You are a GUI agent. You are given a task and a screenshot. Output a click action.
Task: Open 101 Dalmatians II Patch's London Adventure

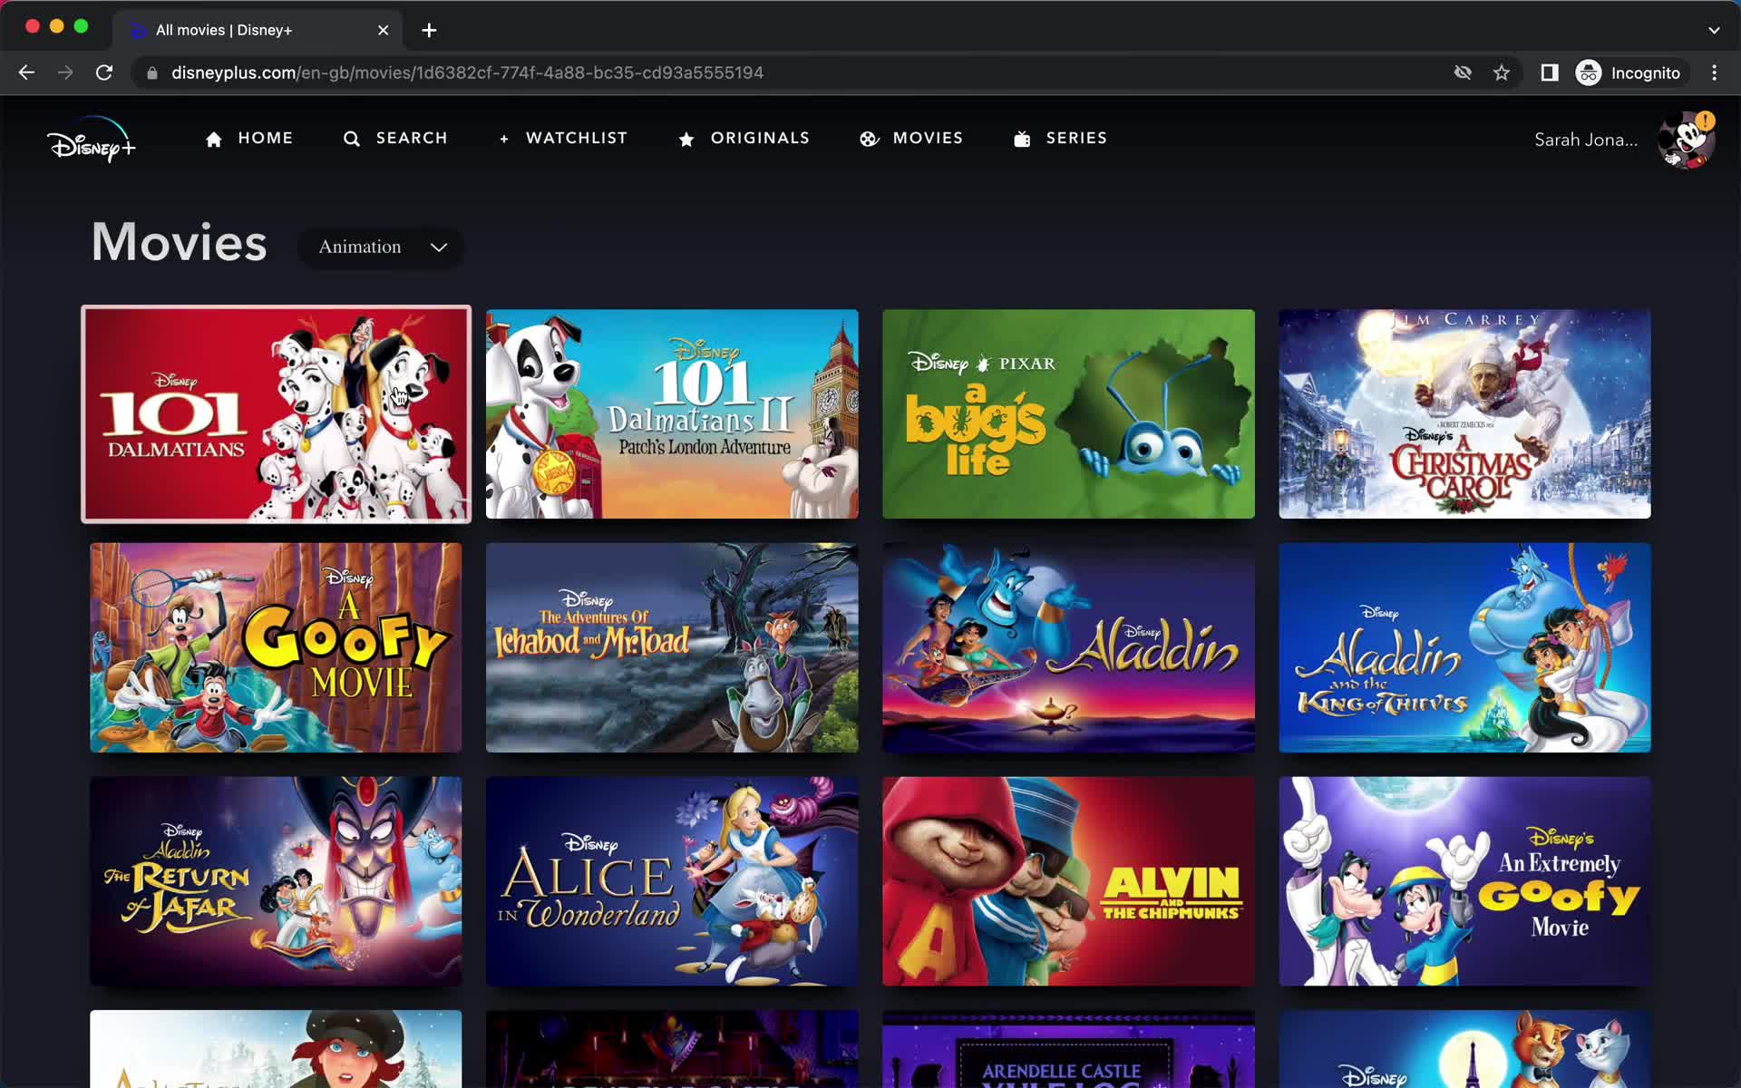[672, 414]
